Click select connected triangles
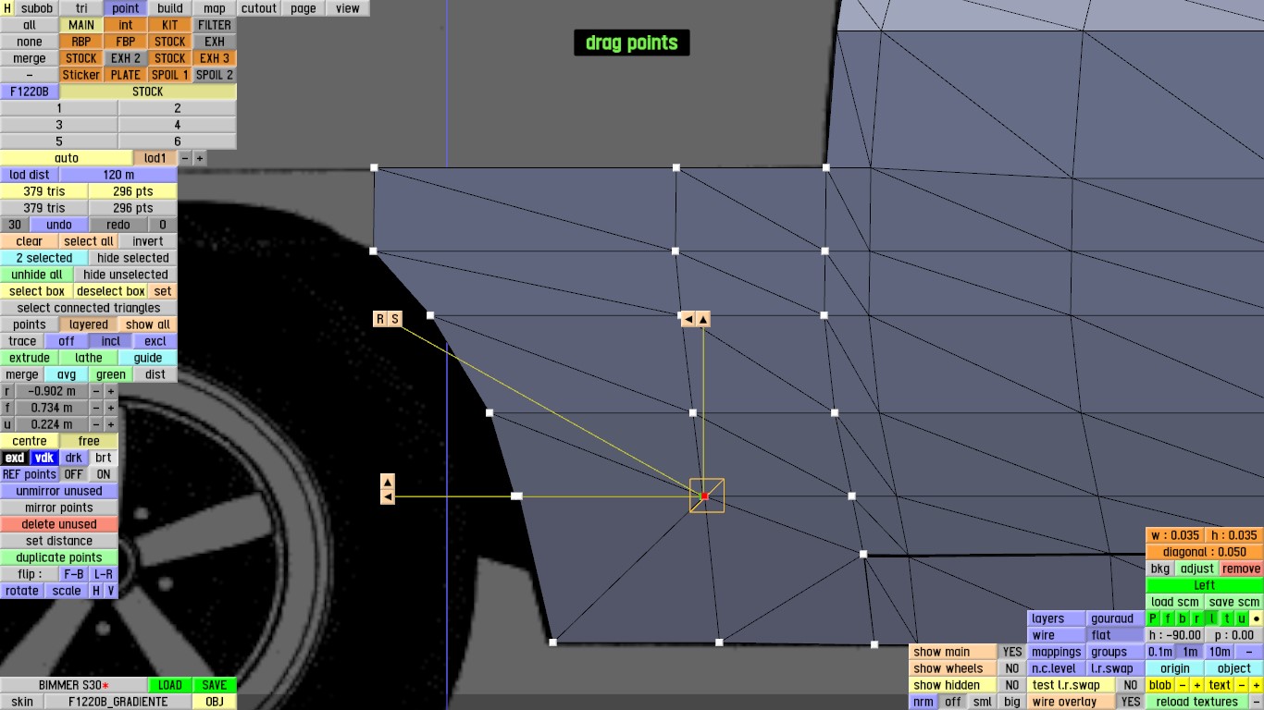1264x710 pixels. click(89, 308)
